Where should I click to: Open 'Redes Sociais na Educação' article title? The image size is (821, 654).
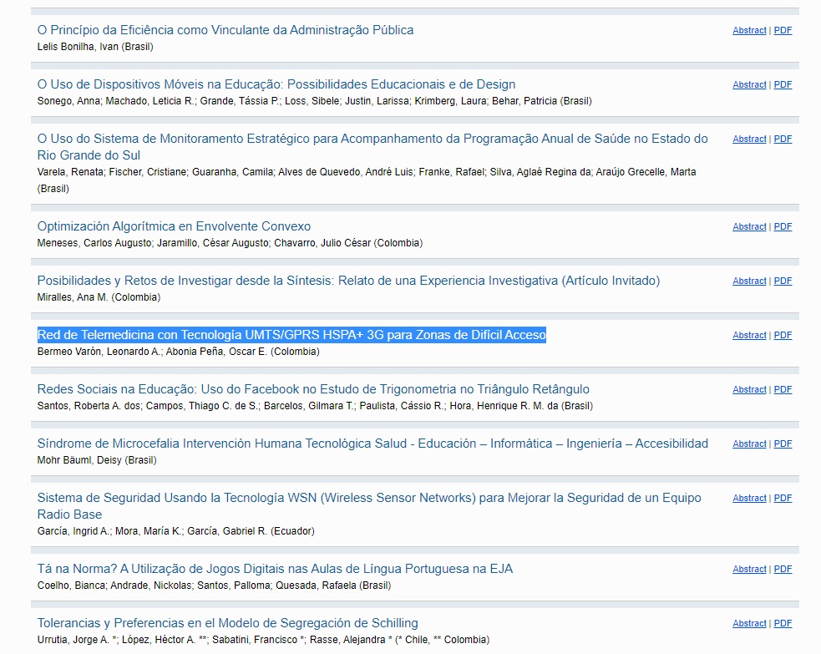click(313, 389)
